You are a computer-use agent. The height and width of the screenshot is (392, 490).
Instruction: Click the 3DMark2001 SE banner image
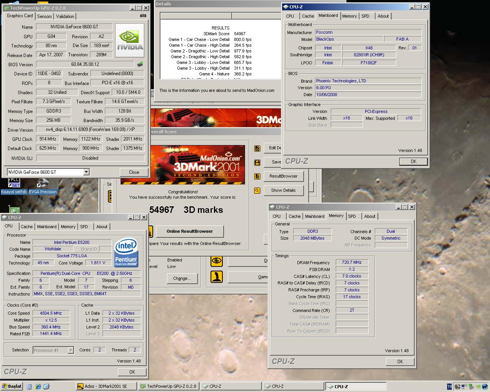pos(198,165)
